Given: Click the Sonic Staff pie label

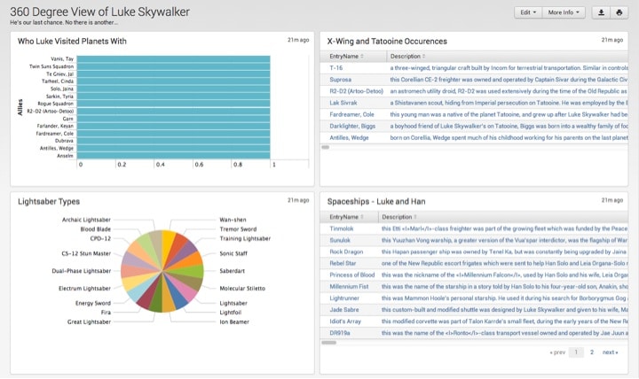Looking at the screenshot, I should (233, 253).
